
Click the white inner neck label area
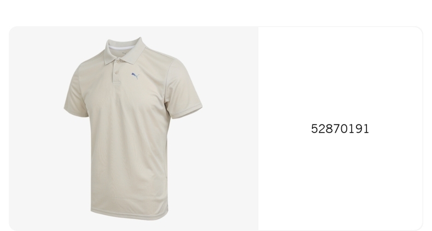tap(120, 49)
